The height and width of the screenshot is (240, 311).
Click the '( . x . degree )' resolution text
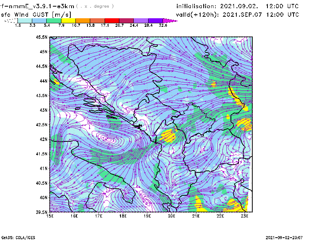tap(95, 6)
